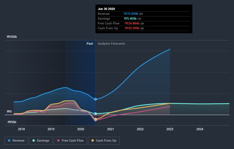Viewport: 234px width, 149px height.
Task: Click the ₩72.839b revenue value in tooltip
Action: click(x=131, y=14)
